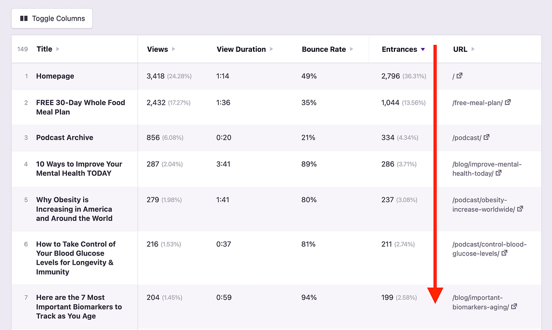This screenshot has height=330, width=552.
Task: Open external link for important-biomarkers-aging URL
Action: (x=514, y=307)
